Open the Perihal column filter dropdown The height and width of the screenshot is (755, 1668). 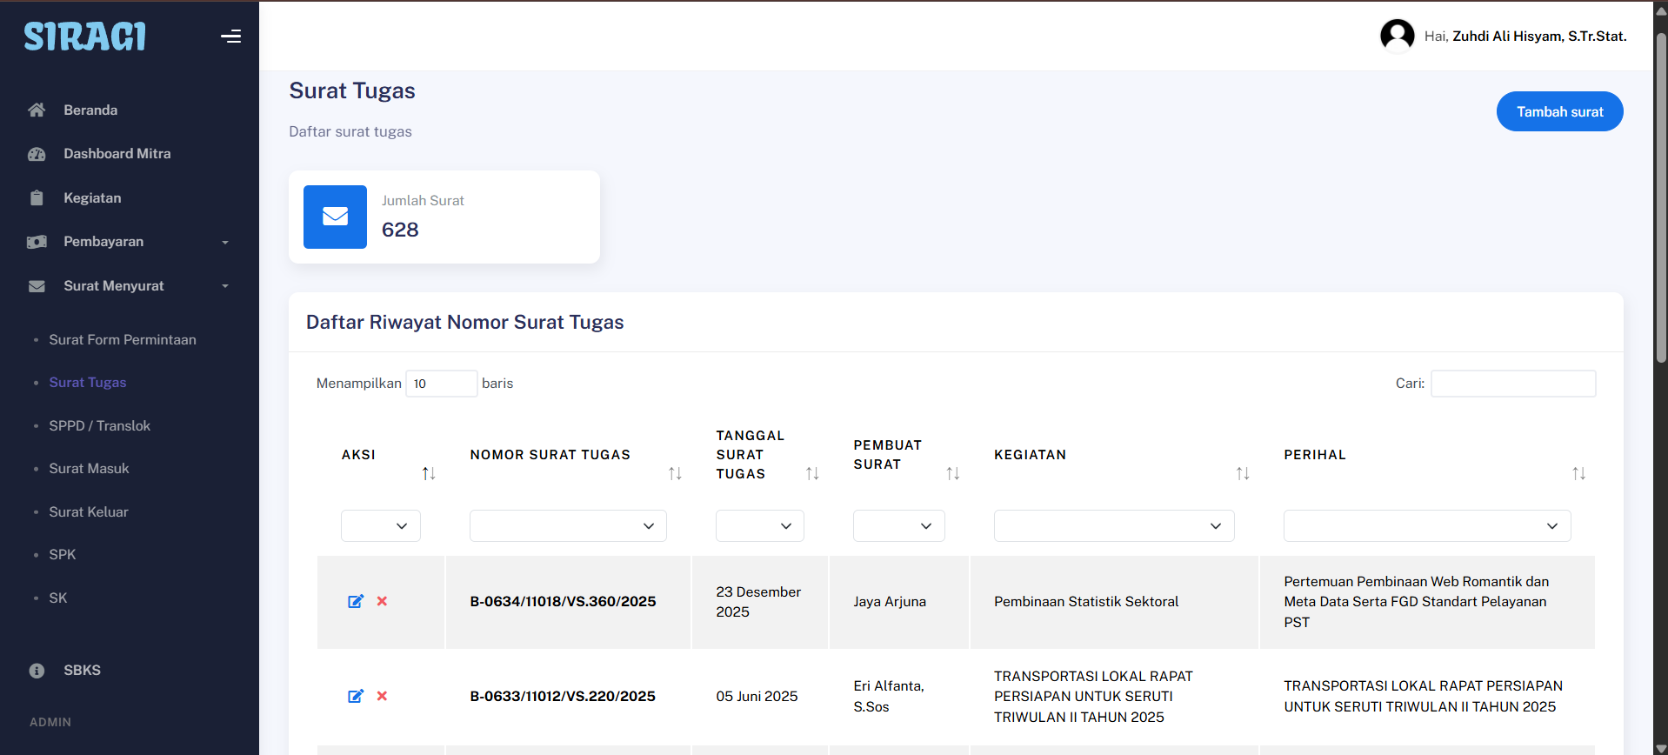[1426, 526]
